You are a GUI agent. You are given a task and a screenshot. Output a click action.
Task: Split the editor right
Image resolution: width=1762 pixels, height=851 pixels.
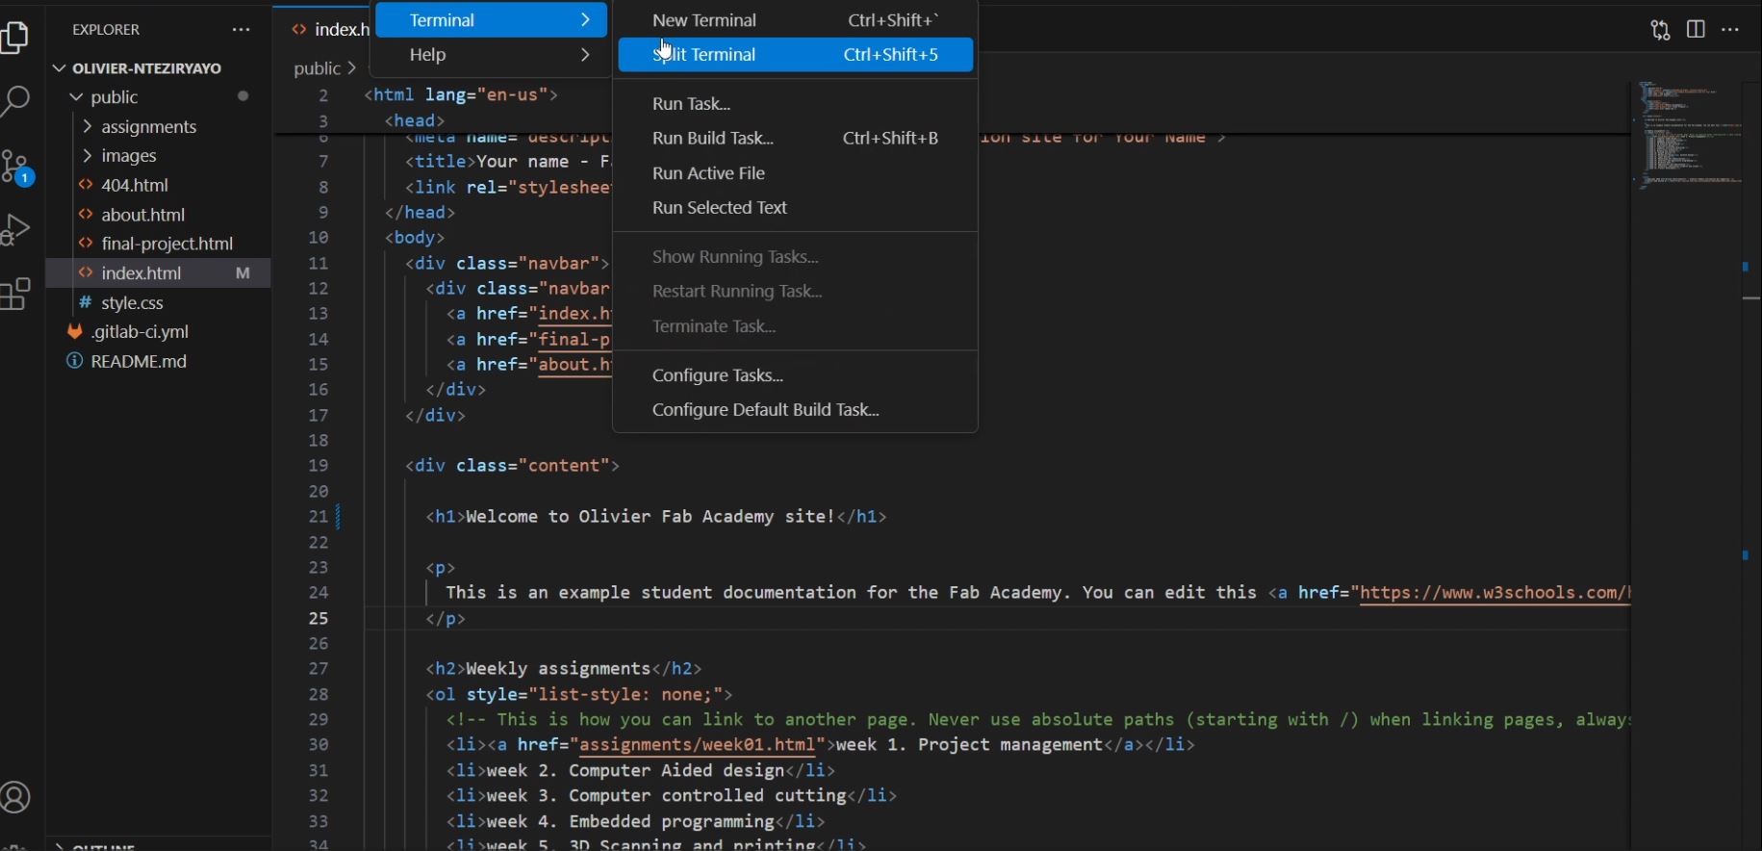(1696, 30)
